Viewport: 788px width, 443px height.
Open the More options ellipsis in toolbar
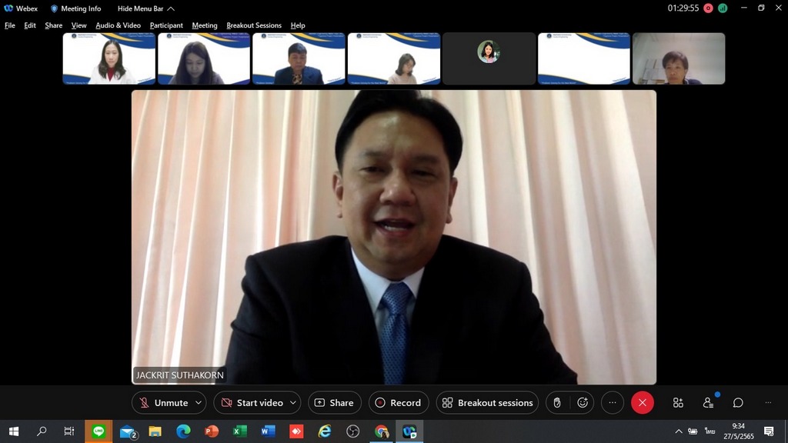[613, 403]
